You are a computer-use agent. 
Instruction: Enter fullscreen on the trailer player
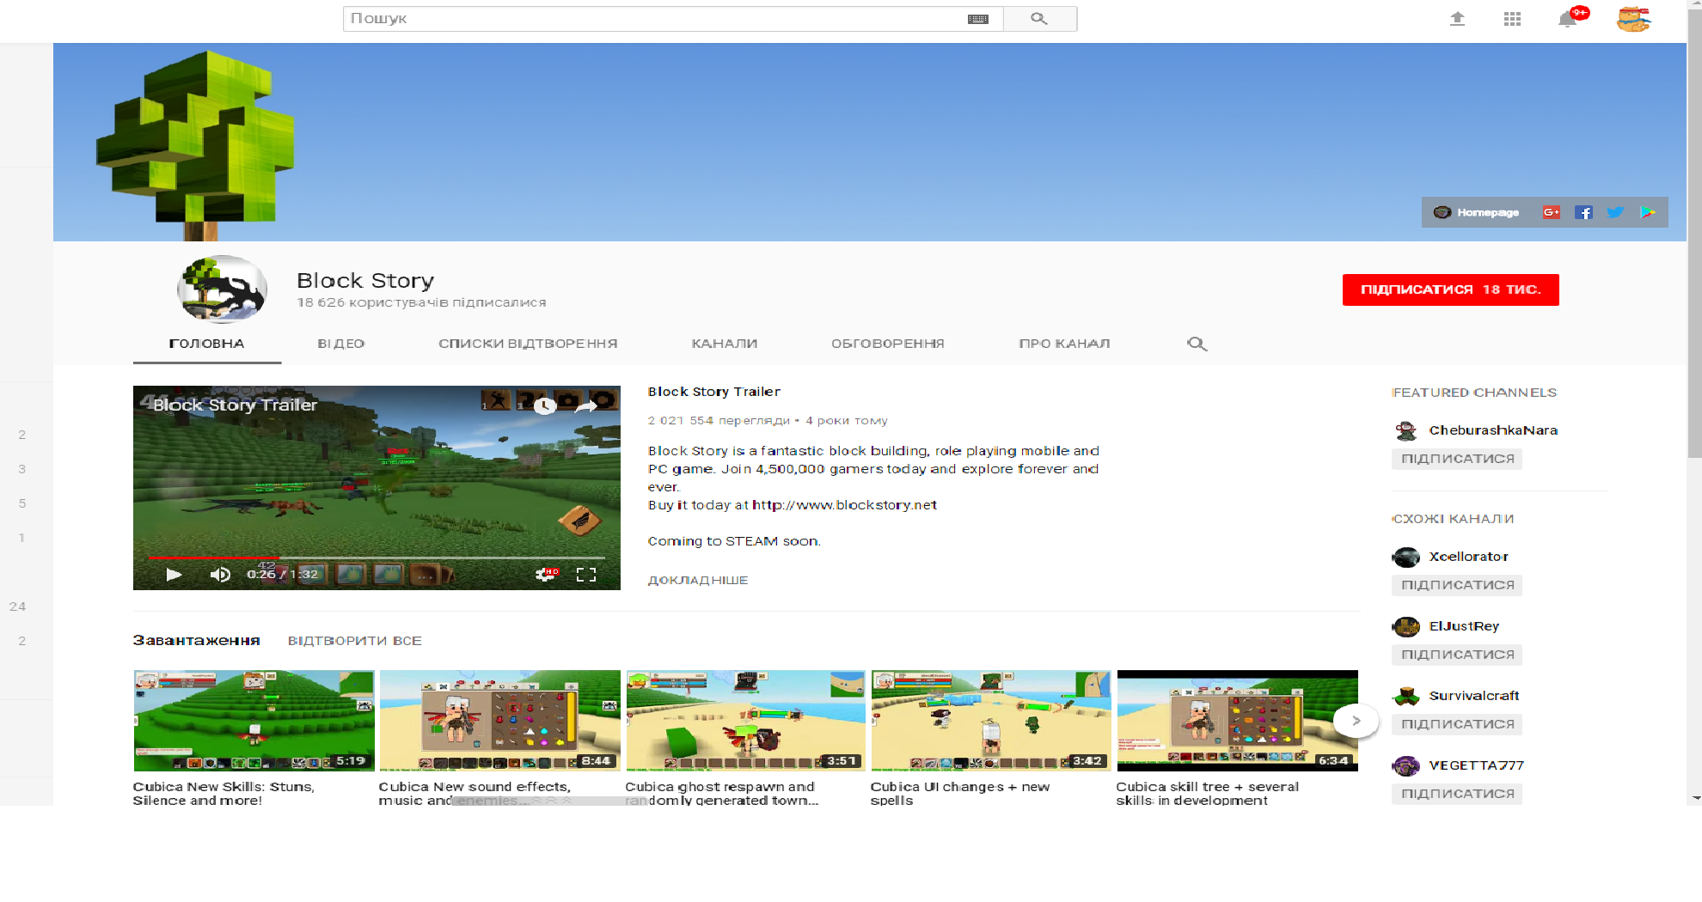pos(586,575)
